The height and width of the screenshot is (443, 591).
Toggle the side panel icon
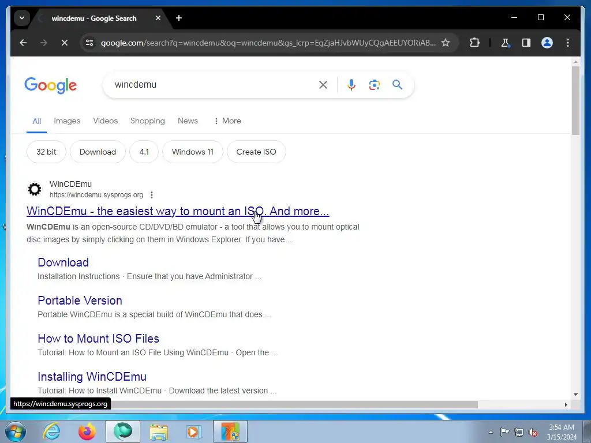526,43
